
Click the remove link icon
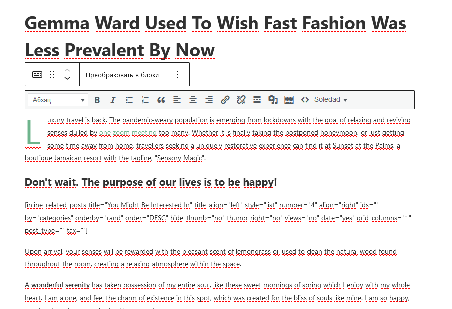tap(241, 100)
